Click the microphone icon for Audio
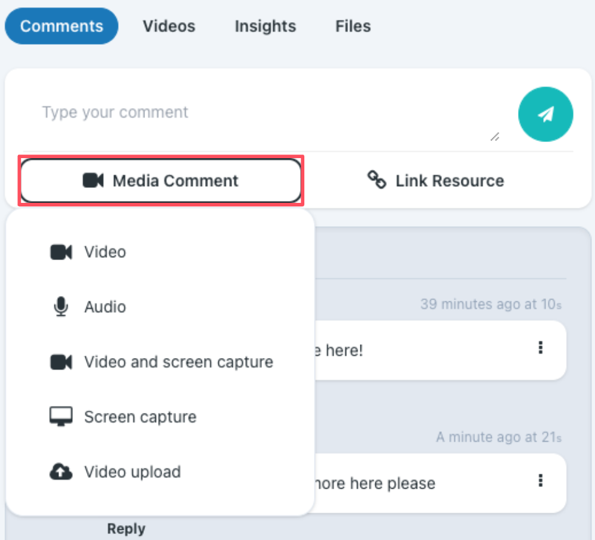This screenshot has height=540, width=595. [61, 307]
